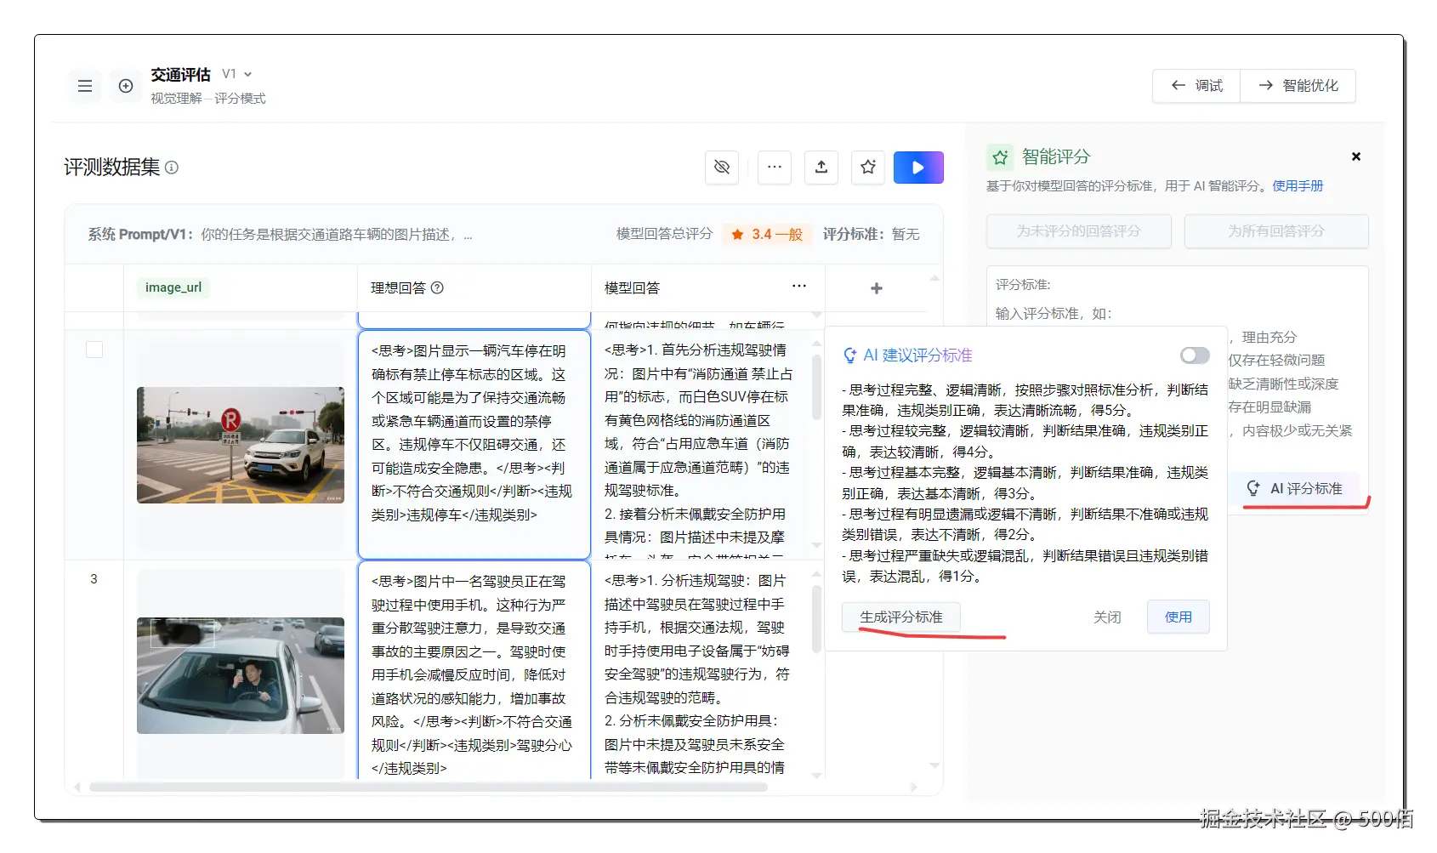Screen dimensions: 1437x853
Task: Toggle the AI 建议评分标准 switch
Action: [x=1195, y=355]
